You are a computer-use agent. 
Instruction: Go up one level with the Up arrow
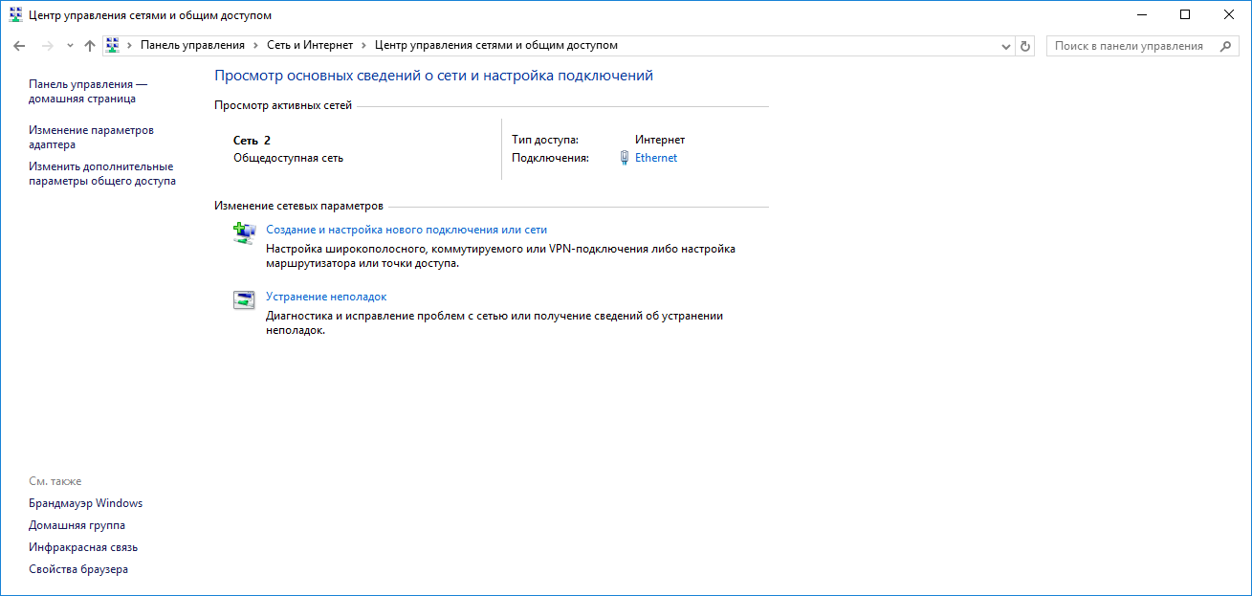(90, 46)
